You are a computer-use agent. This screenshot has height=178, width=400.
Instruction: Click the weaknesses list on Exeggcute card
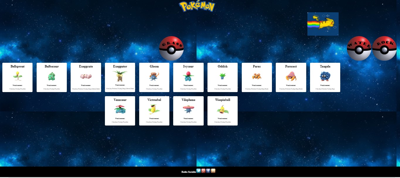[86, 89]
